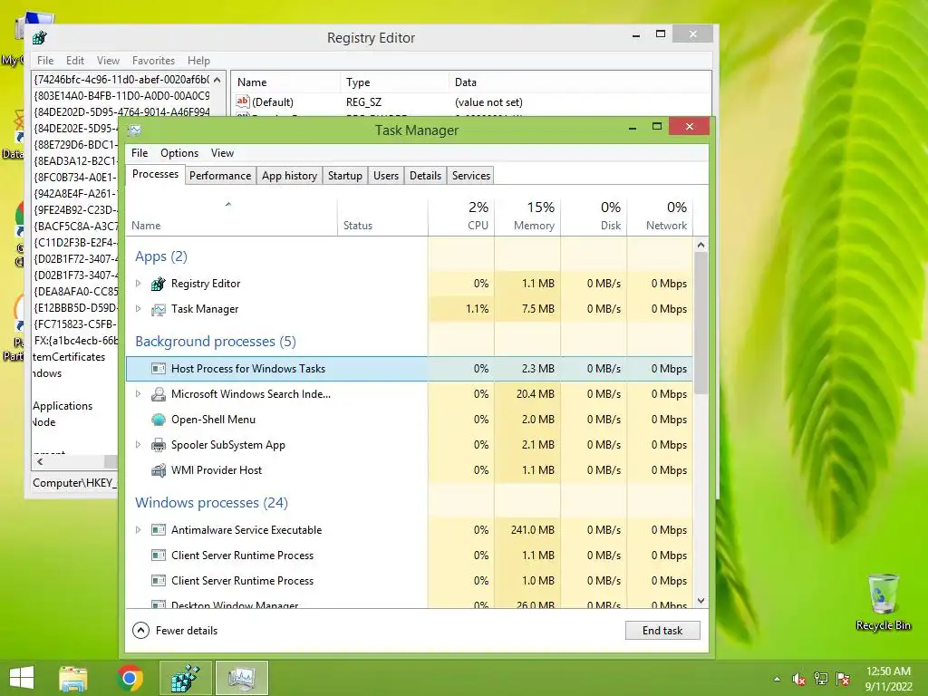Screen dimensions: 928x696
Task: Click the Open-Shell Menu shell icon
Action: click(158, 420)
